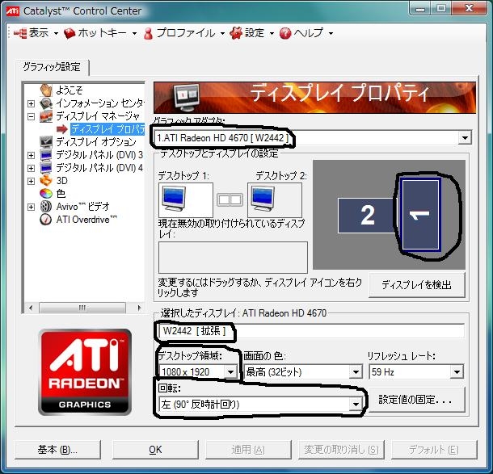
Task: Click the 表示 toolbar icon
Action: pos(20,33)
